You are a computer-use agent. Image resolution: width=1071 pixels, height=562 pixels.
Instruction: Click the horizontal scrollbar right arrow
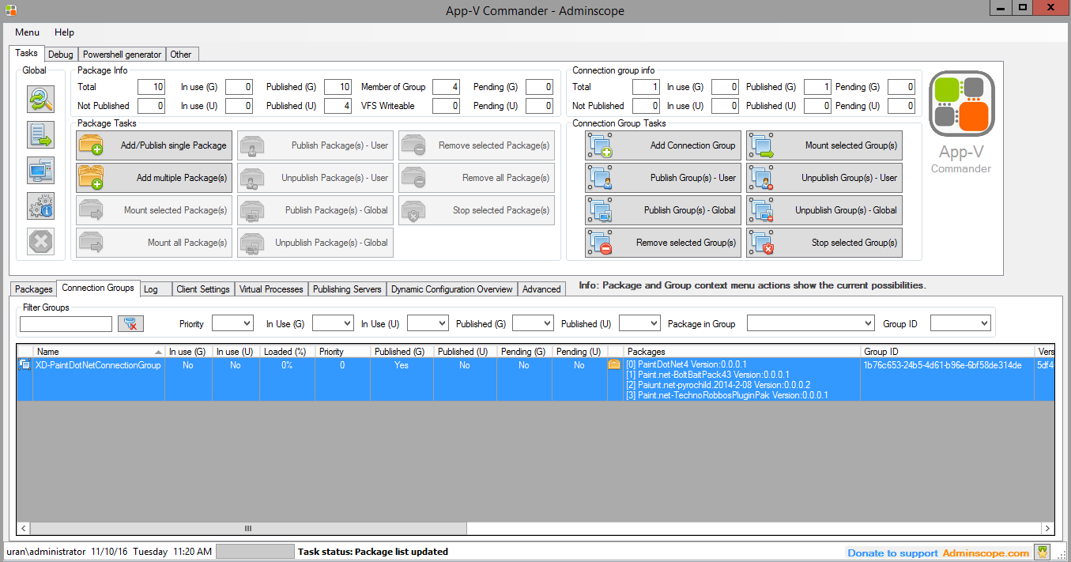pyautogui.click(x=1047, y=529)
